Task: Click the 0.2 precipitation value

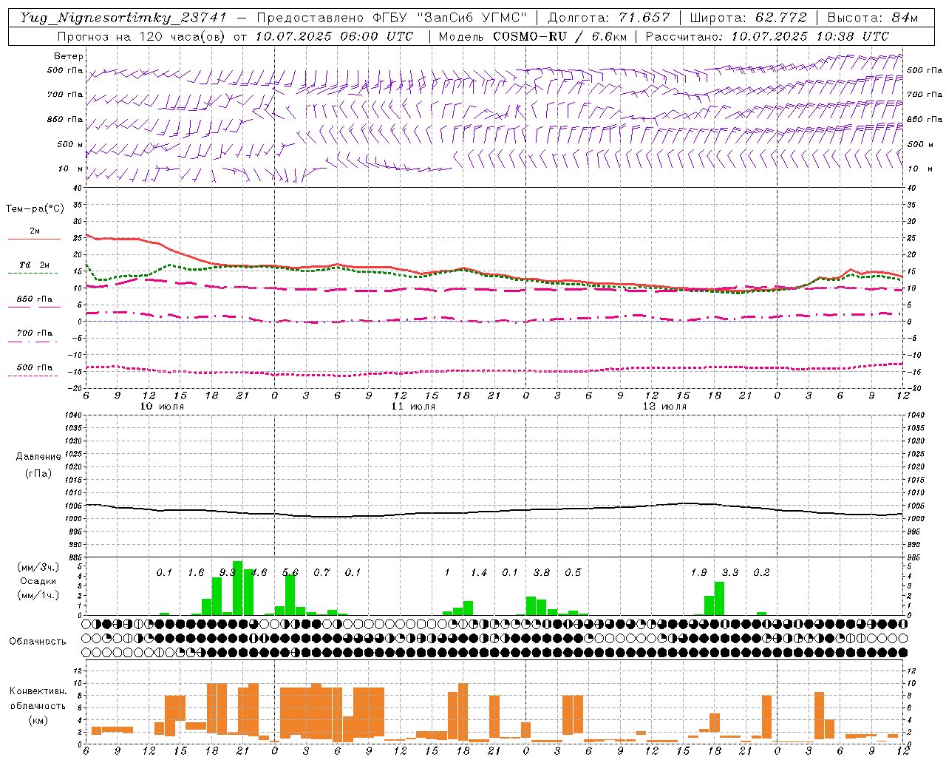Action: (761, 573)
